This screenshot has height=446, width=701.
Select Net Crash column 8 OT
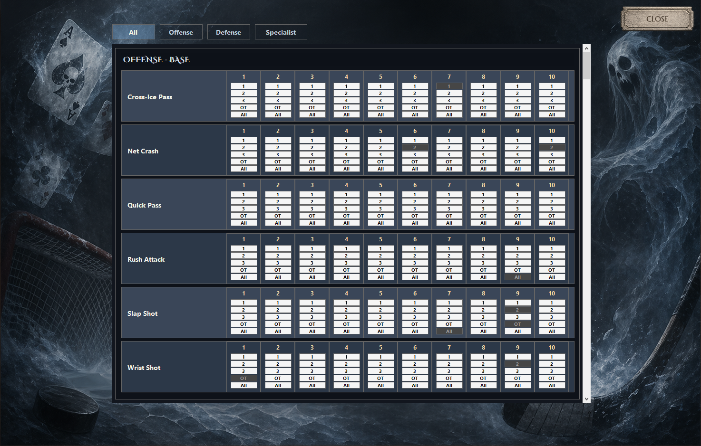[x=483, y=162]
